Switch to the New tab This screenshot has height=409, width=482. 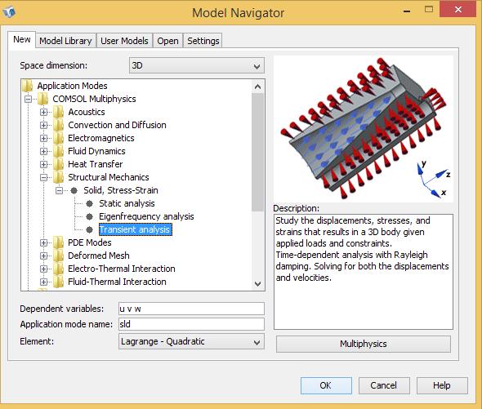pos(22,40)
